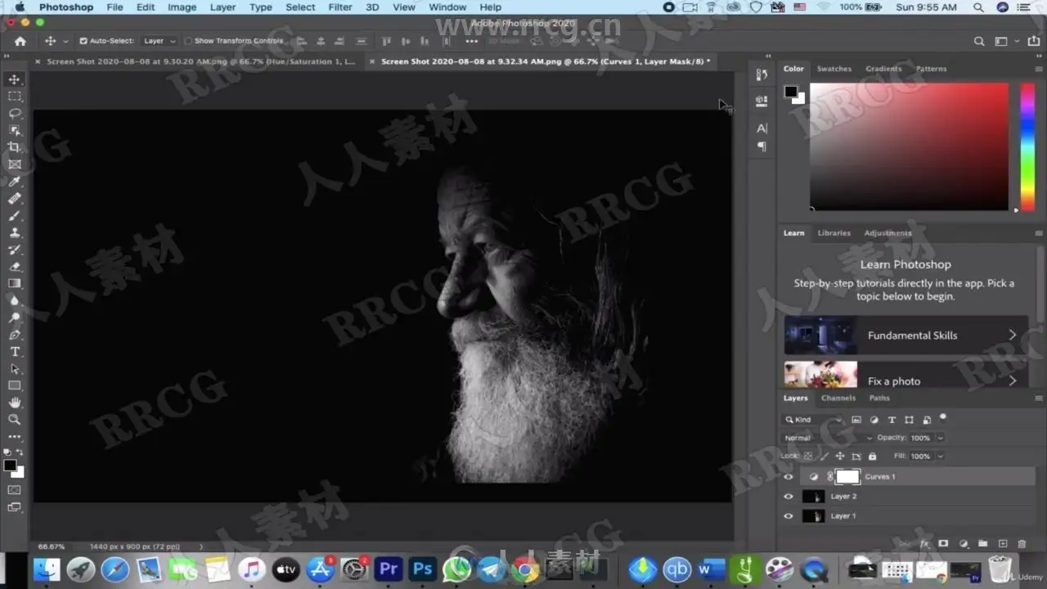The image size is (1047, 589).
Task: Select the Object Selection tool
Action: point(15,130)
